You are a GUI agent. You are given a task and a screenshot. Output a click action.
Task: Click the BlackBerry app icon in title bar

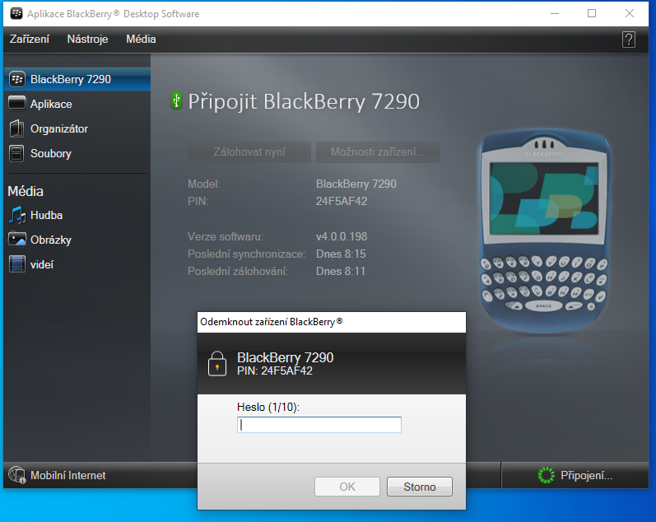click(x=16, y=13)
